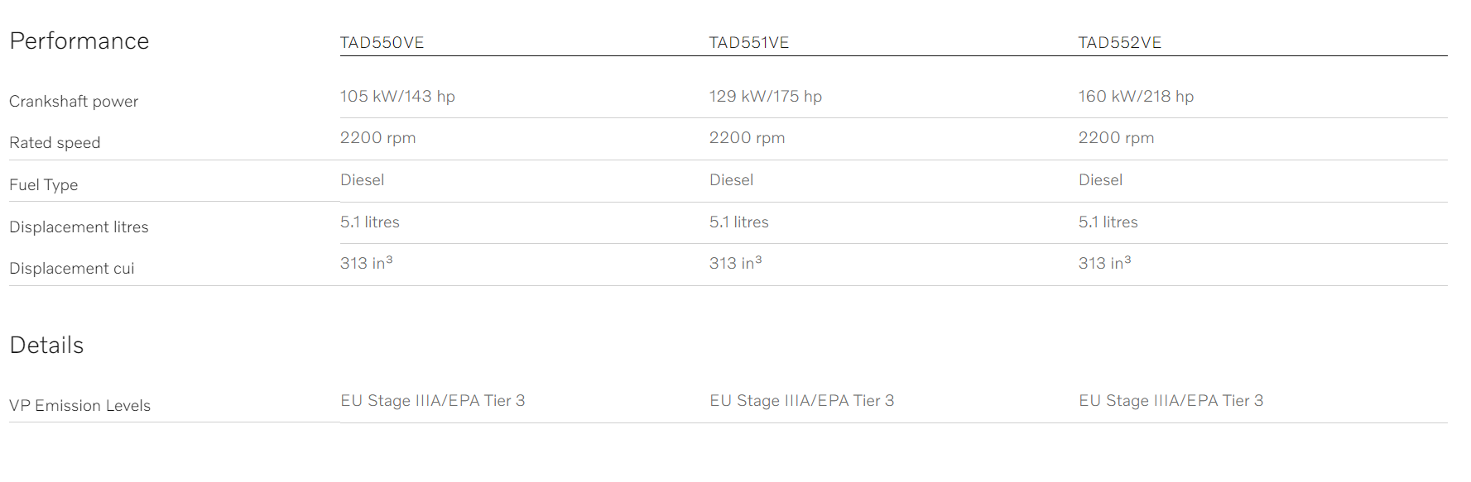The height and width of the screenshot is (482, 1471).
Task: Click TAD552VE's EU Stage IIIA/EPA Tier 3
Action: pyautogui.click(x=1171, y=401)
